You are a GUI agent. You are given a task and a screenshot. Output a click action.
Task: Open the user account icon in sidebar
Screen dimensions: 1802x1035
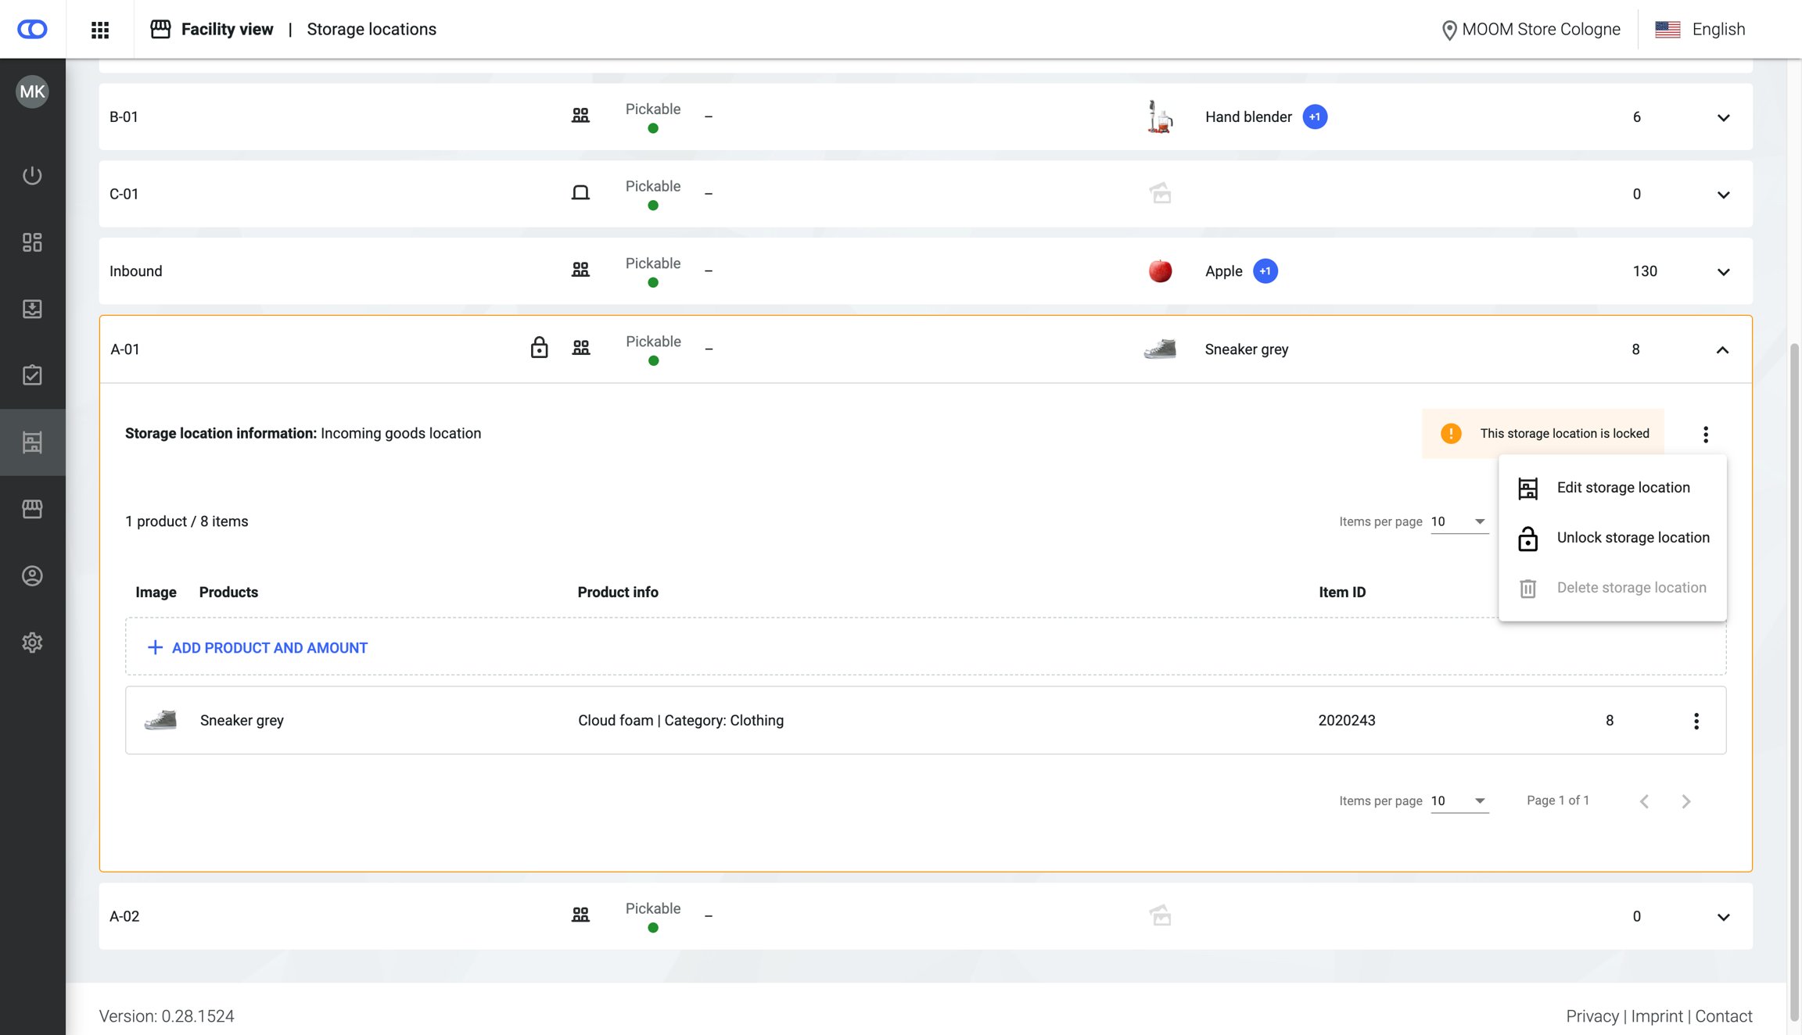[x=32, y=576]
